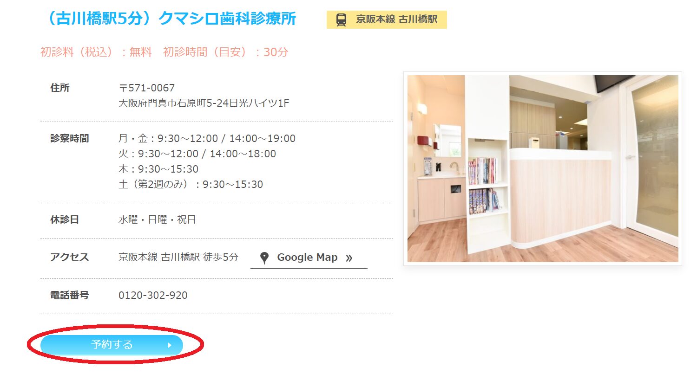Click the 月・金 consultation hours line

(x=207, y=138)
